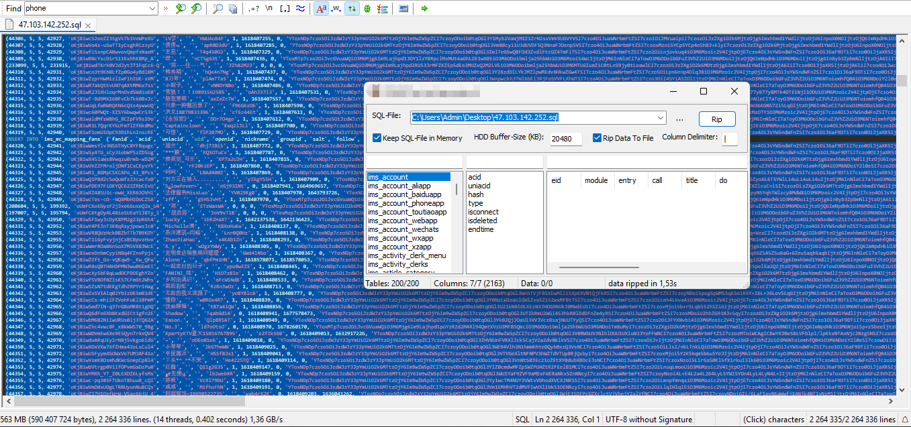911x427 pixels.
Task: Click the 'entry' column header in data grid
Action: pyautogui.click(x=632, y=180)
